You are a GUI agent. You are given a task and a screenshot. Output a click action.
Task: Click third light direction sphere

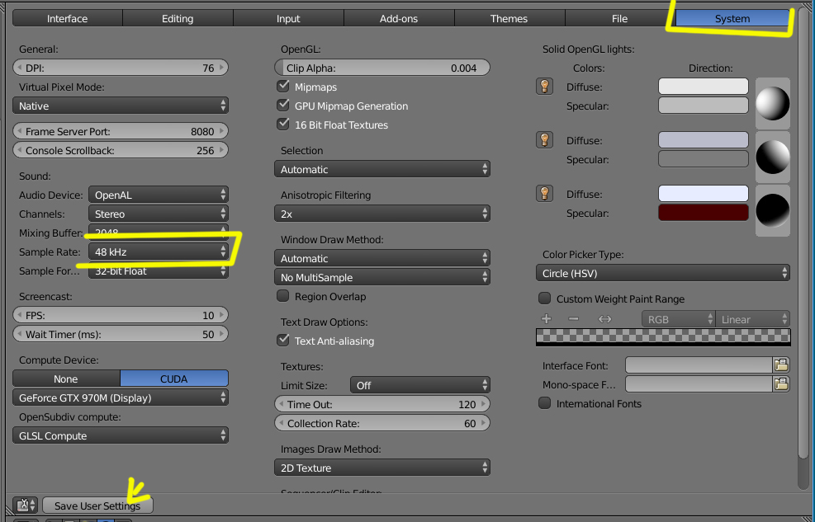click(772, 210)
